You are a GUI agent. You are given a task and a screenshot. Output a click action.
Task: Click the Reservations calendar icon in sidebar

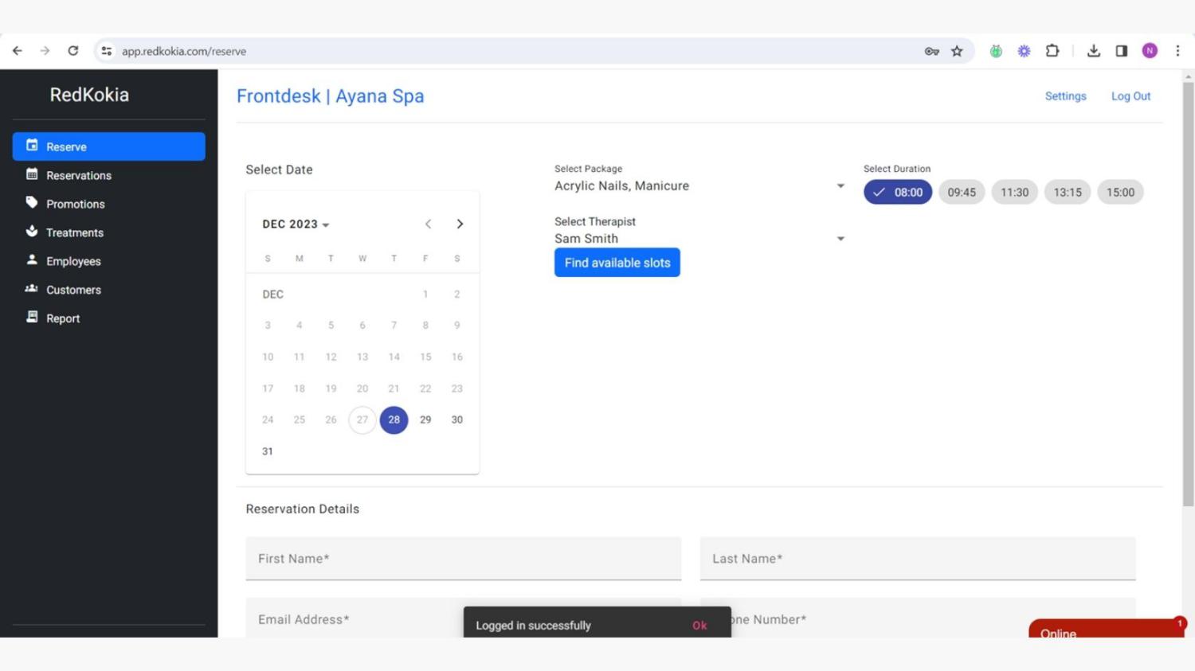click(32, 174)
